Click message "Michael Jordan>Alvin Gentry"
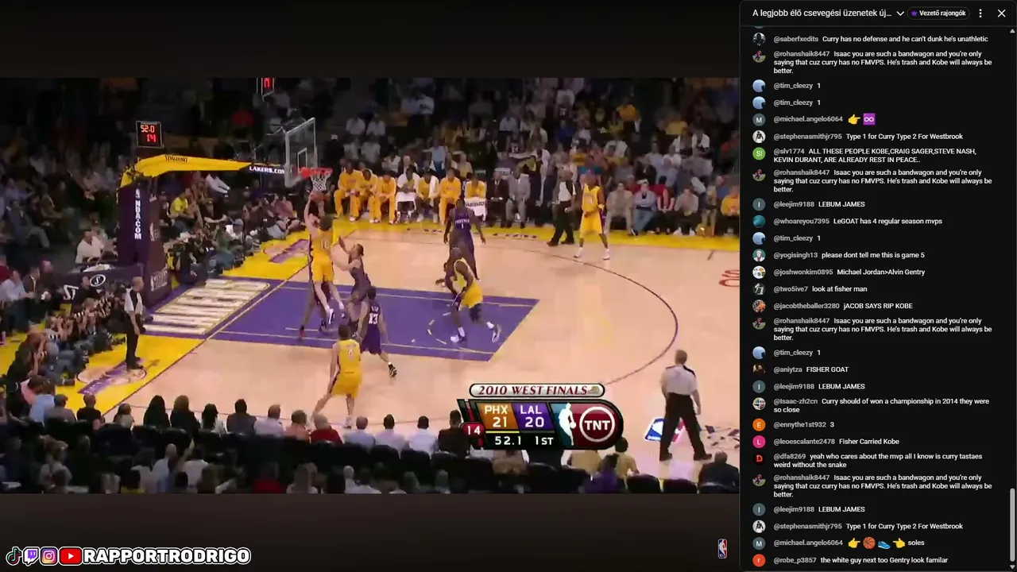1017x572 pixels. click(x=880, y=272)
